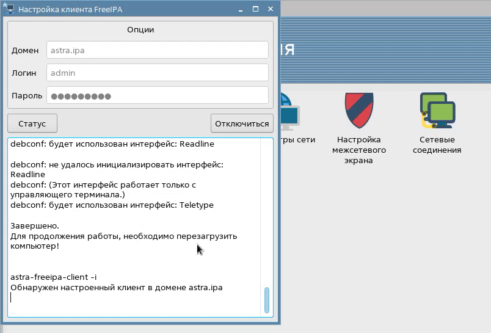Focus the Домен input field
Viewport: 491px width, 333px height.
tap(158, 50)
